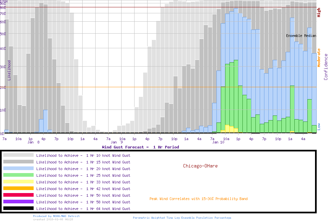Click the dark gray 15 knot legend swatch

pyautogui.click(x=18, y=162)
